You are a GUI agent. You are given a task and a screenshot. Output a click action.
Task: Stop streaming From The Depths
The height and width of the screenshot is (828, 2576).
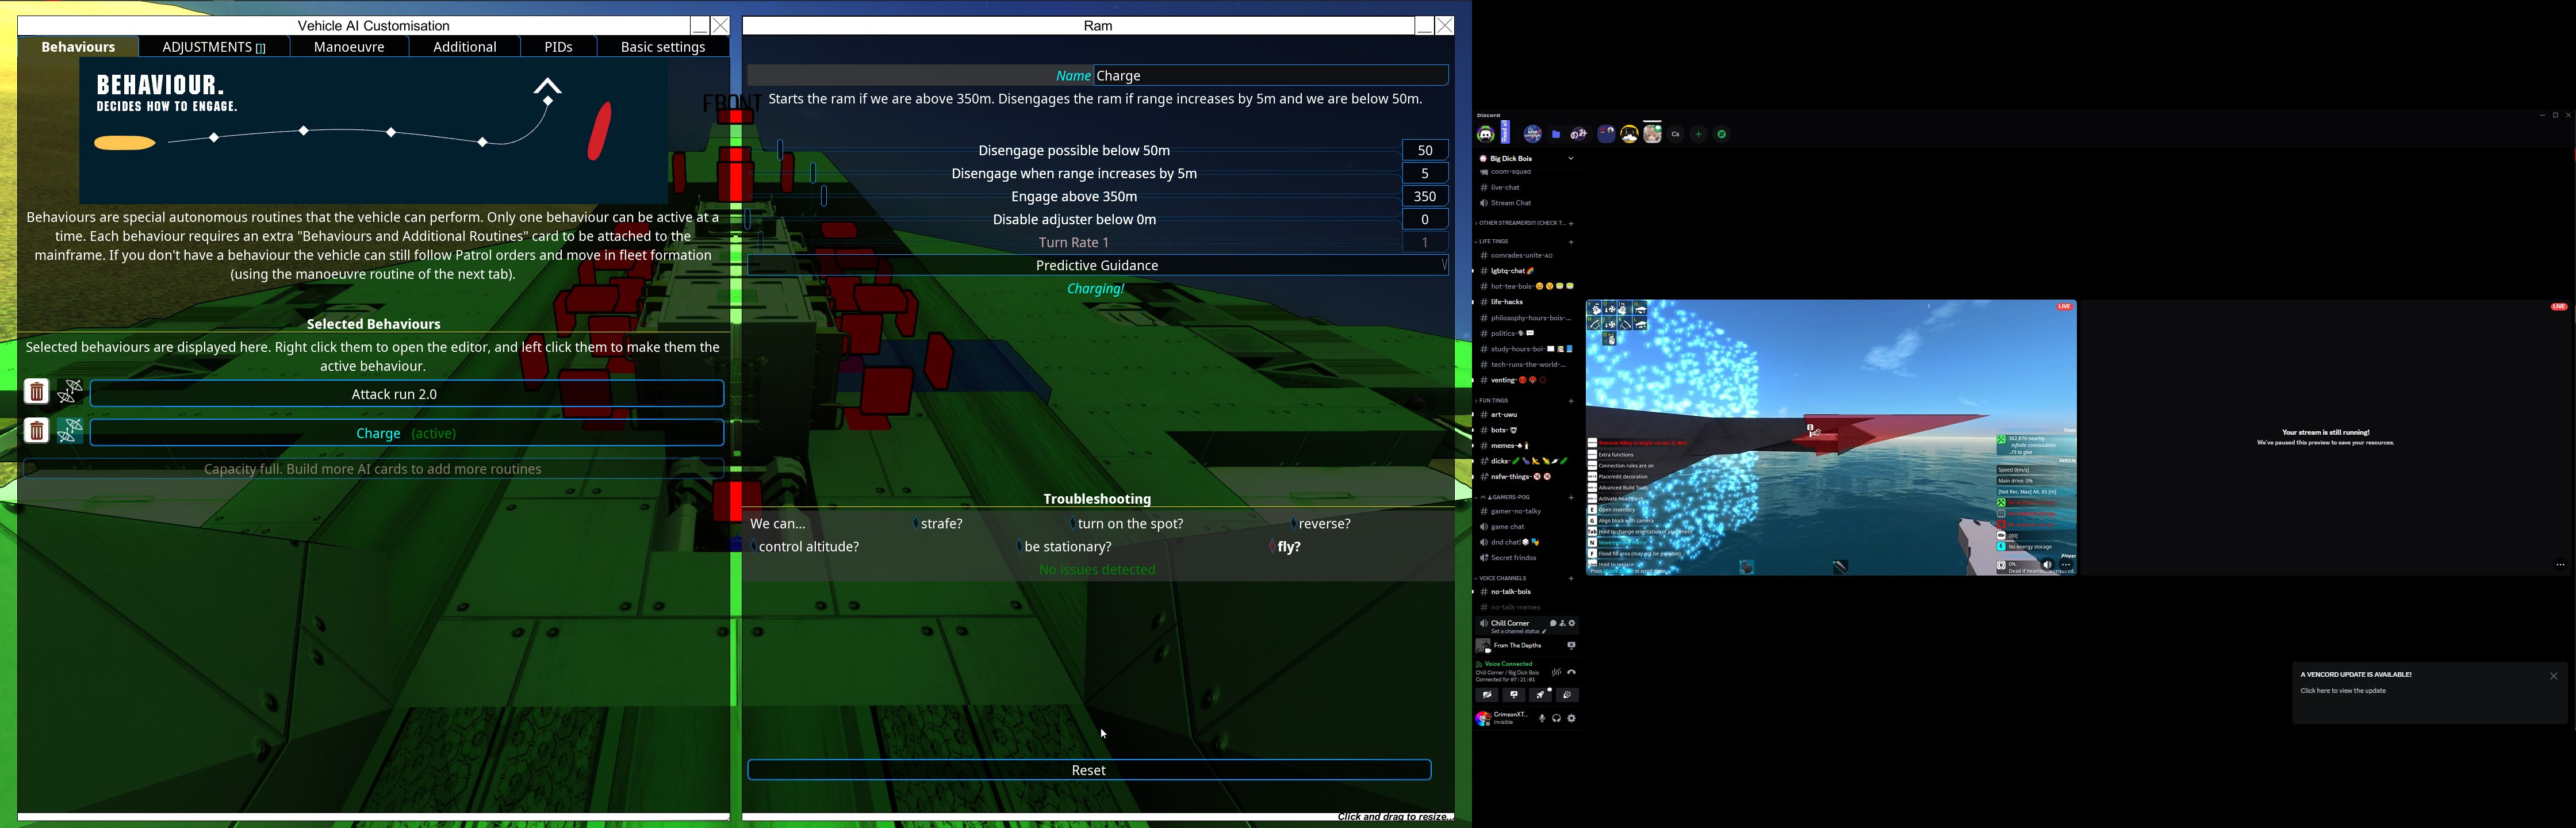click(1571, 646)
